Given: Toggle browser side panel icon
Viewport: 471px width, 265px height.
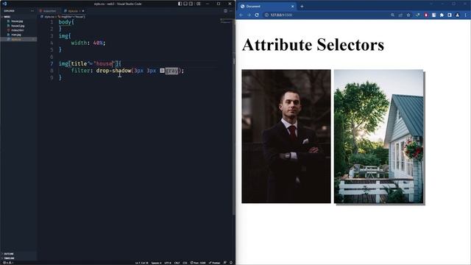Looking at the screenshot, I should click(450, 15).
